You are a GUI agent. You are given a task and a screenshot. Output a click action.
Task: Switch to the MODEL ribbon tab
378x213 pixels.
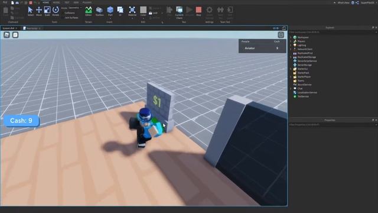tap(57, 2)
